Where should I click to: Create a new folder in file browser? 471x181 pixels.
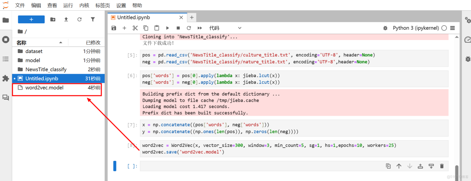53,19
